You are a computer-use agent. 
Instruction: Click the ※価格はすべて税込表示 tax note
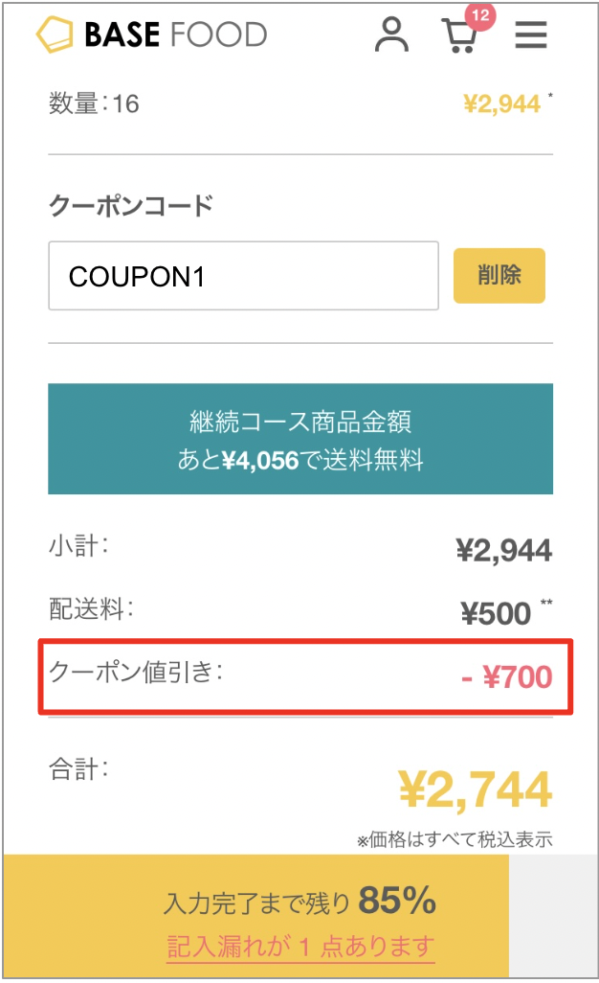[x=455, y=840]
